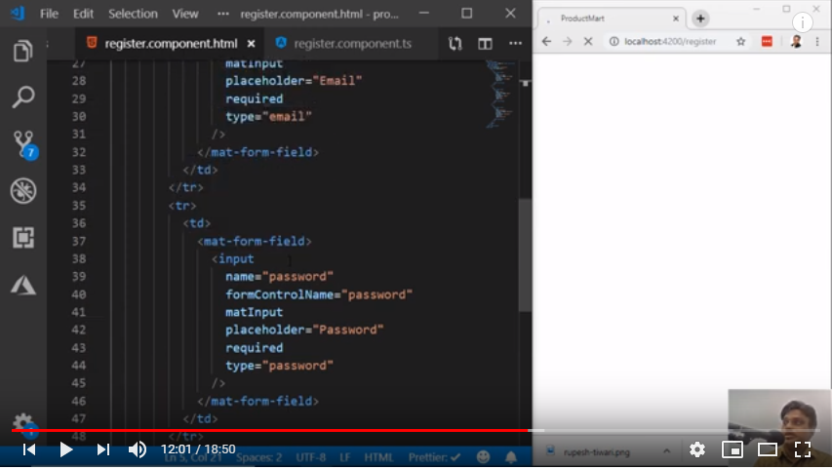Click the Open Changes compare icon

[x=455, y=43]
